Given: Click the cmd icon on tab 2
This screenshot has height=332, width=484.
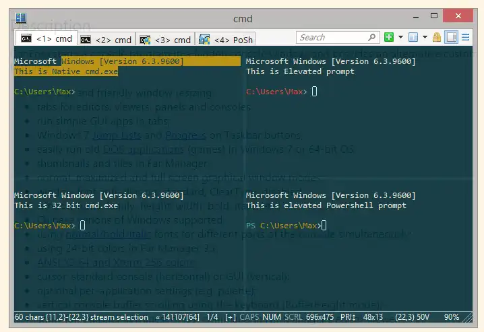Looking at the screenshot, I should [x=86, y=40].
